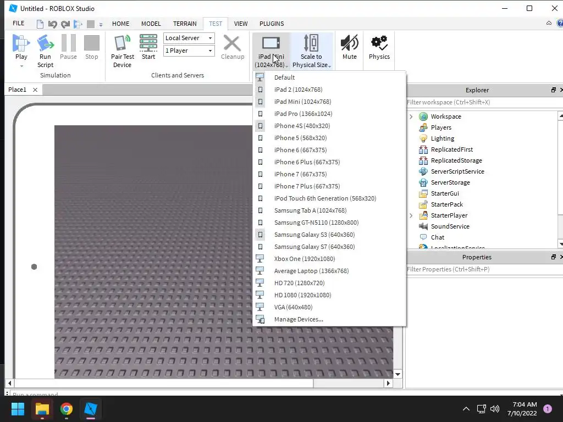Click the Stop simulation button
Image resolution: width=563 pixels, height=422 pixels.
tap(92, 47)
